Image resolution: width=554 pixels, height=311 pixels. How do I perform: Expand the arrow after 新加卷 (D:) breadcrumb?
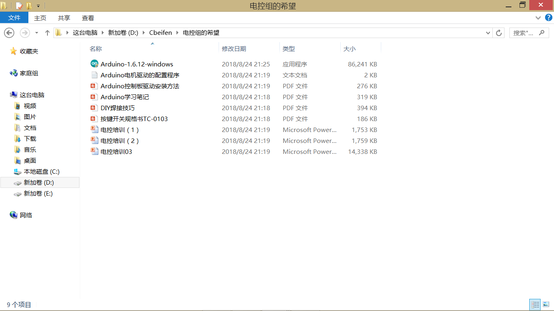tap(144, 33)
